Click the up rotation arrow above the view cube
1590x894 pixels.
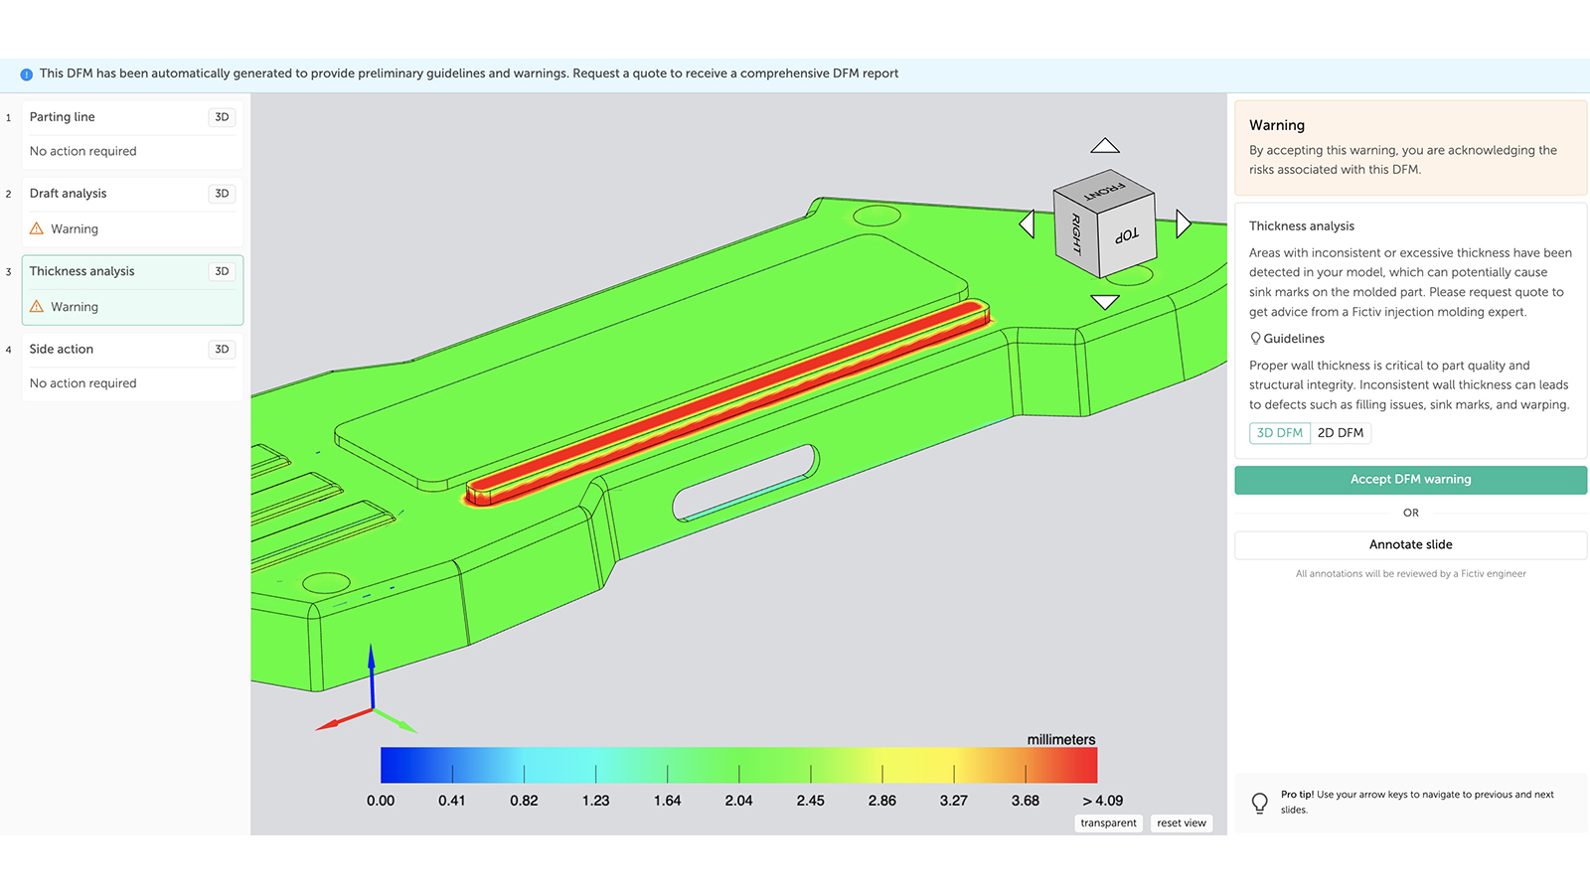tap(1105, 146)
